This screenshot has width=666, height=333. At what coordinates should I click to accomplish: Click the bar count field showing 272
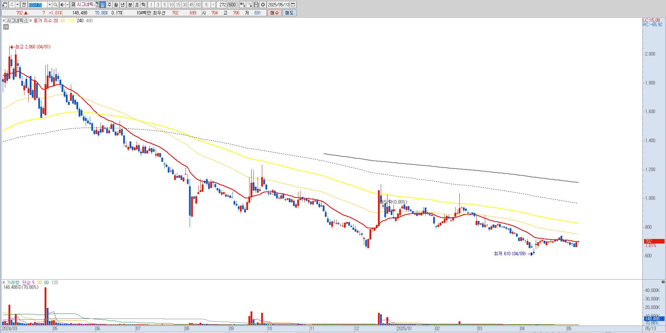pos(222,5)
